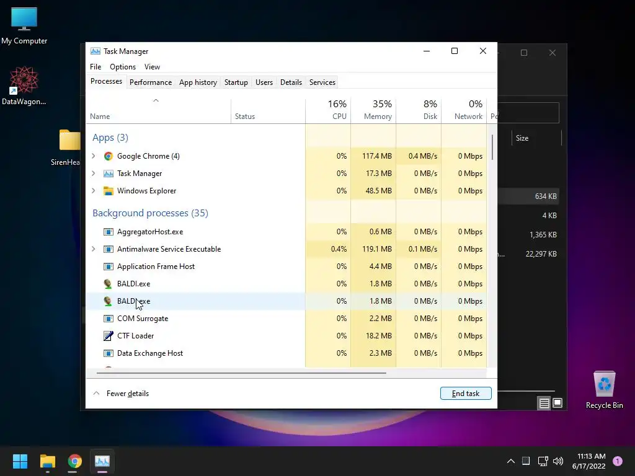Open the network tray icon
This screenshot has width=635, height=476.
pyautogui.click(x=543, y=461)
